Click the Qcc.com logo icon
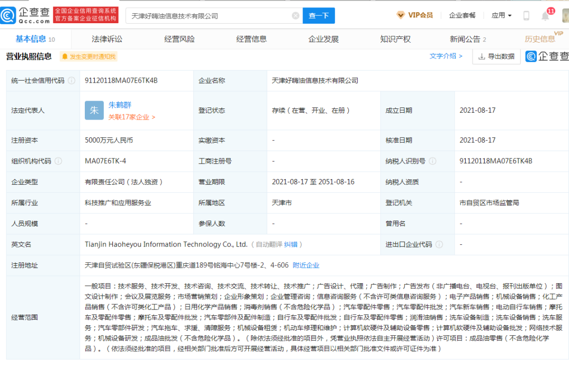Screen dimensions: 569x377 (x=8, y=16)
